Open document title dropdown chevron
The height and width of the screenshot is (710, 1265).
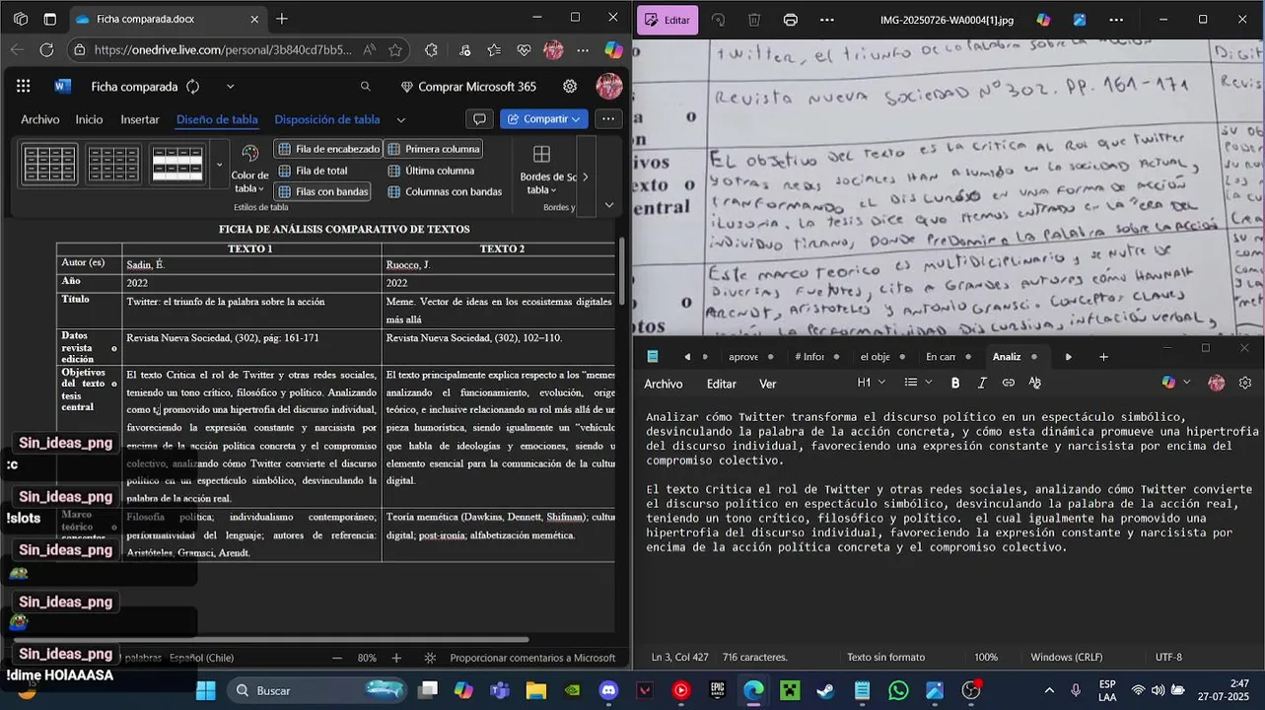[x=230, y=87]
